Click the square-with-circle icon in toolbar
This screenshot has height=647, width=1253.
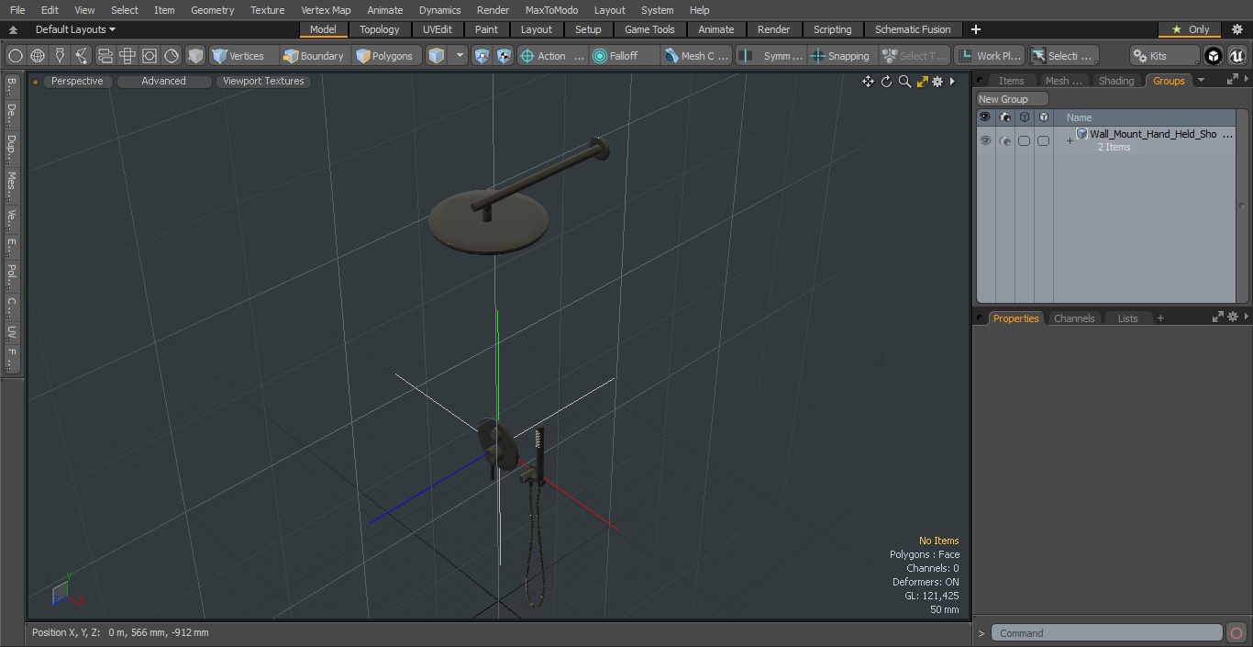click(x=149, y=56)
